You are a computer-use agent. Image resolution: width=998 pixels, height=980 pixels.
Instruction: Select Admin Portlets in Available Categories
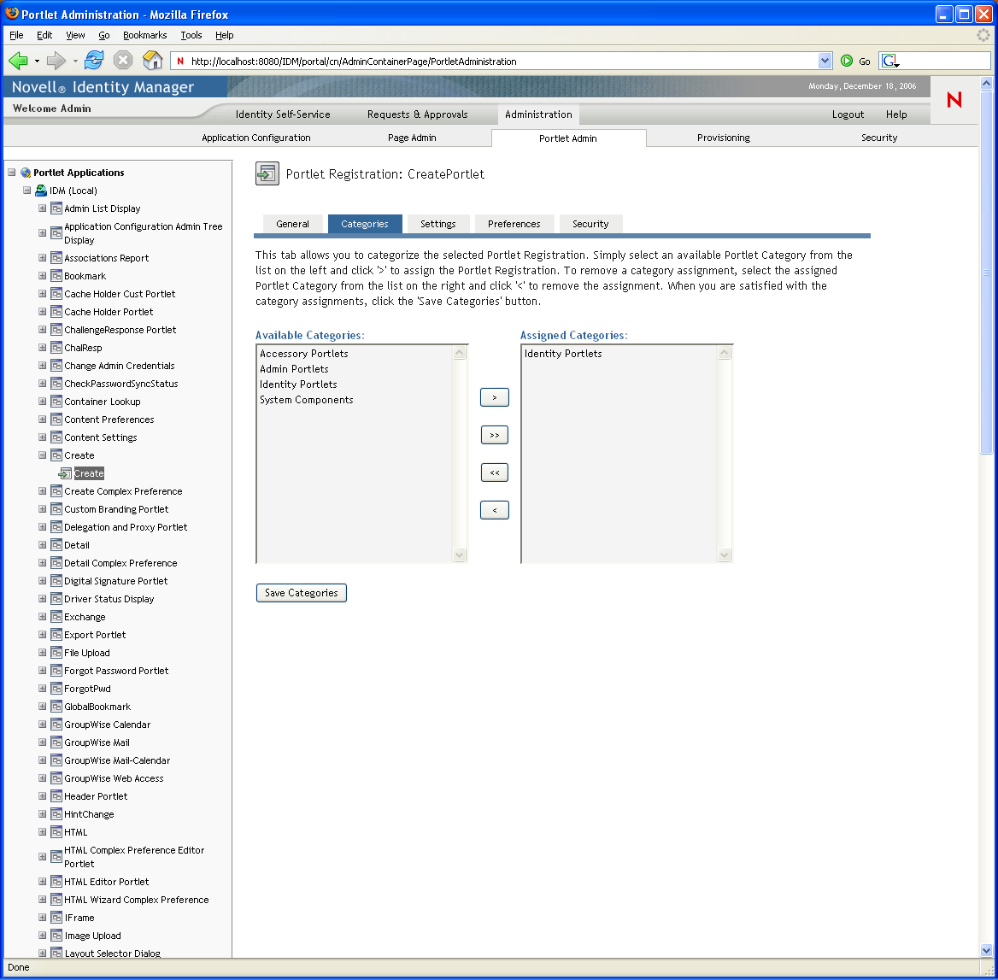tap(294, 368)
